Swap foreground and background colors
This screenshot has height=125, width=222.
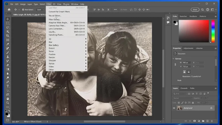tap(9, 111)
